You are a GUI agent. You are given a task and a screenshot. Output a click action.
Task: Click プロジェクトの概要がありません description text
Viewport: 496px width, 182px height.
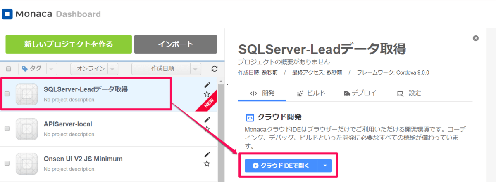point(284,62)
